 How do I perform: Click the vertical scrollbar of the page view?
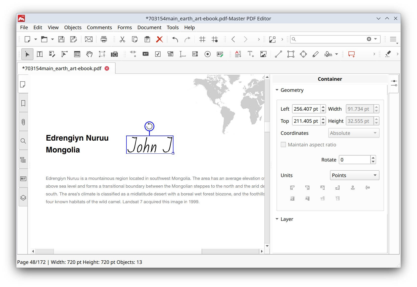(x=267, y=161)
